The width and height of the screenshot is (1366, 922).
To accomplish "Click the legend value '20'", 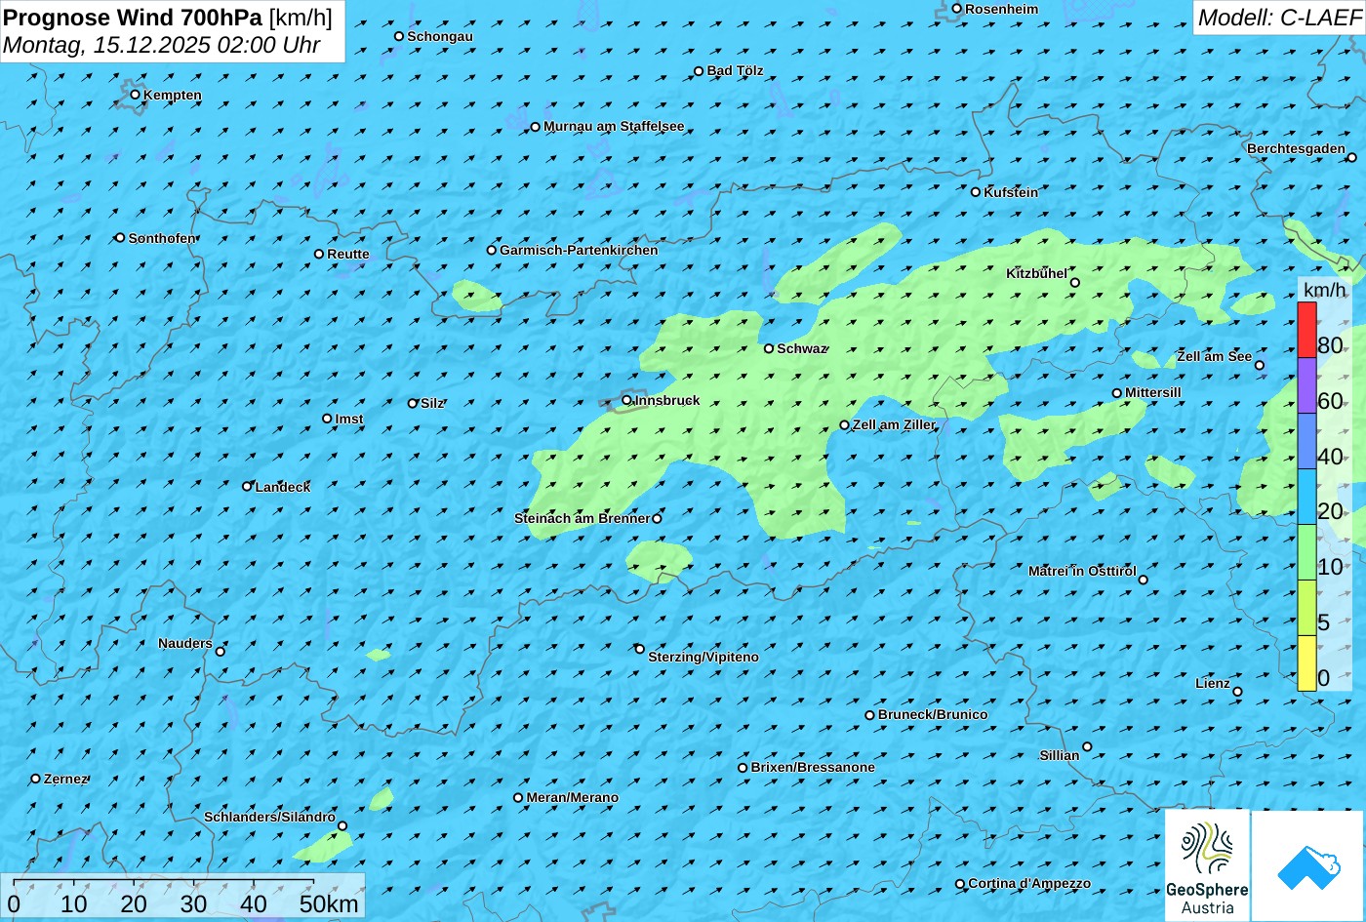I will (1330, 511).
